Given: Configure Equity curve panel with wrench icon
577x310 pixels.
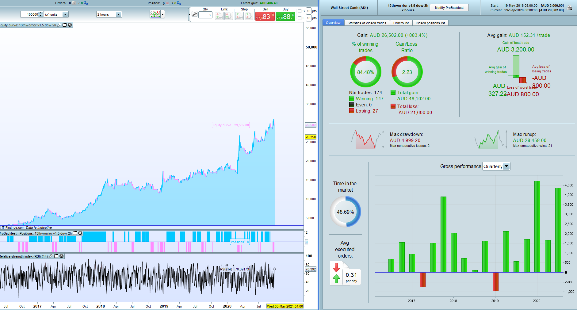Looking at the screenshot, I should pyautogui.click(x=59, y=25).
